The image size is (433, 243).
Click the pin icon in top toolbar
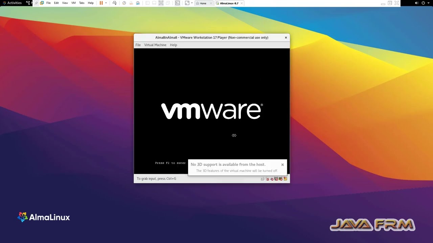click(36, 3)
